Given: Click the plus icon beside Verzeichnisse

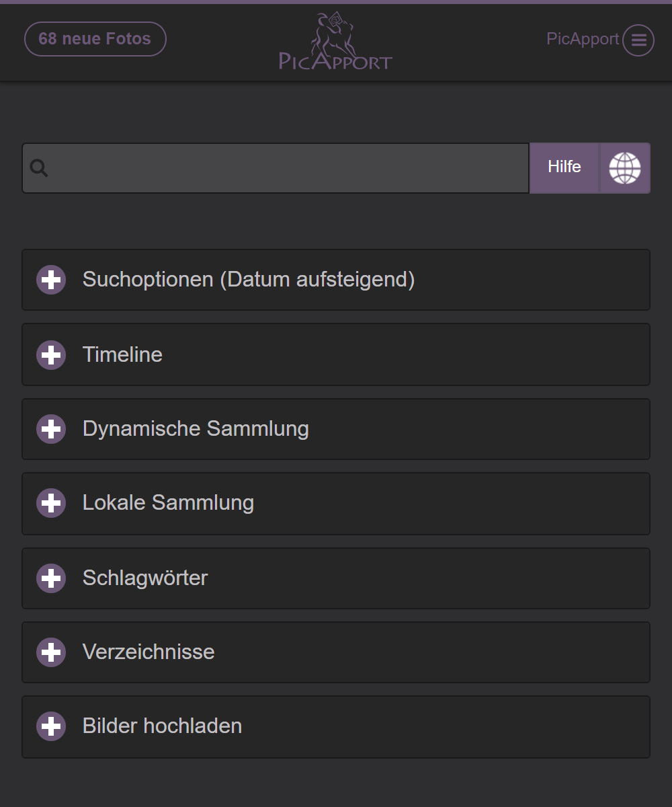Looking at the screenshot, I should point(51,652).
